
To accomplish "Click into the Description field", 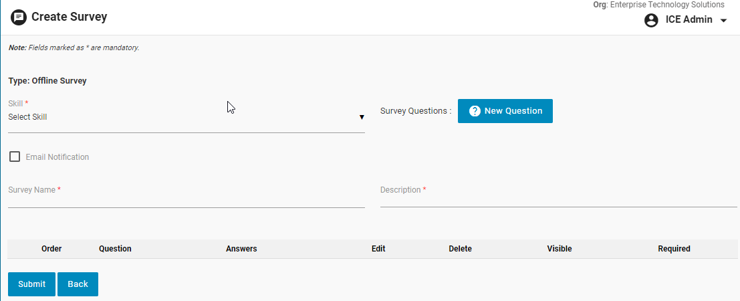I will pos(558,198).
